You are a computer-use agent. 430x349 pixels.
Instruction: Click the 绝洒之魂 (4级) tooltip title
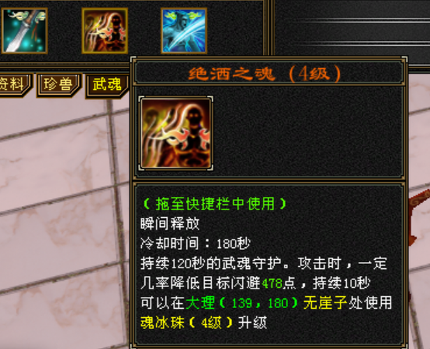[265, 74]
